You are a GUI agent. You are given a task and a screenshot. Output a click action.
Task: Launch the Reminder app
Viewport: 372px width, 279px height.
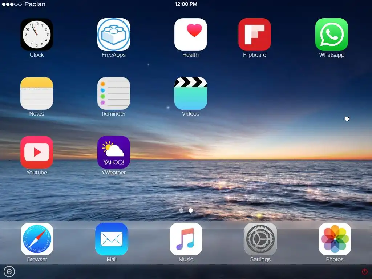click(114, 93)
